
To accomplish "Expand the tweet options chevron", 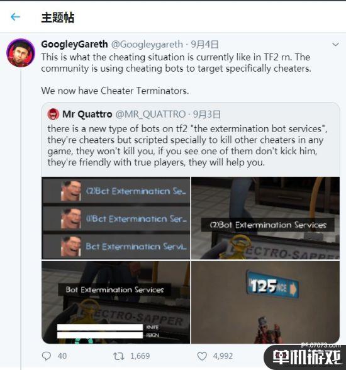I will [x=335, y=44].
